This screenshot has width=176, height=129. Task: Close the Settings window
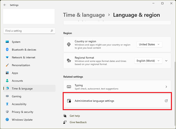[171, 3]
